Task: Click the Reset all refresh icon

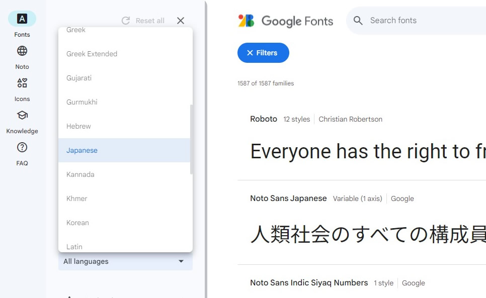Action: [x=126, y=21]
